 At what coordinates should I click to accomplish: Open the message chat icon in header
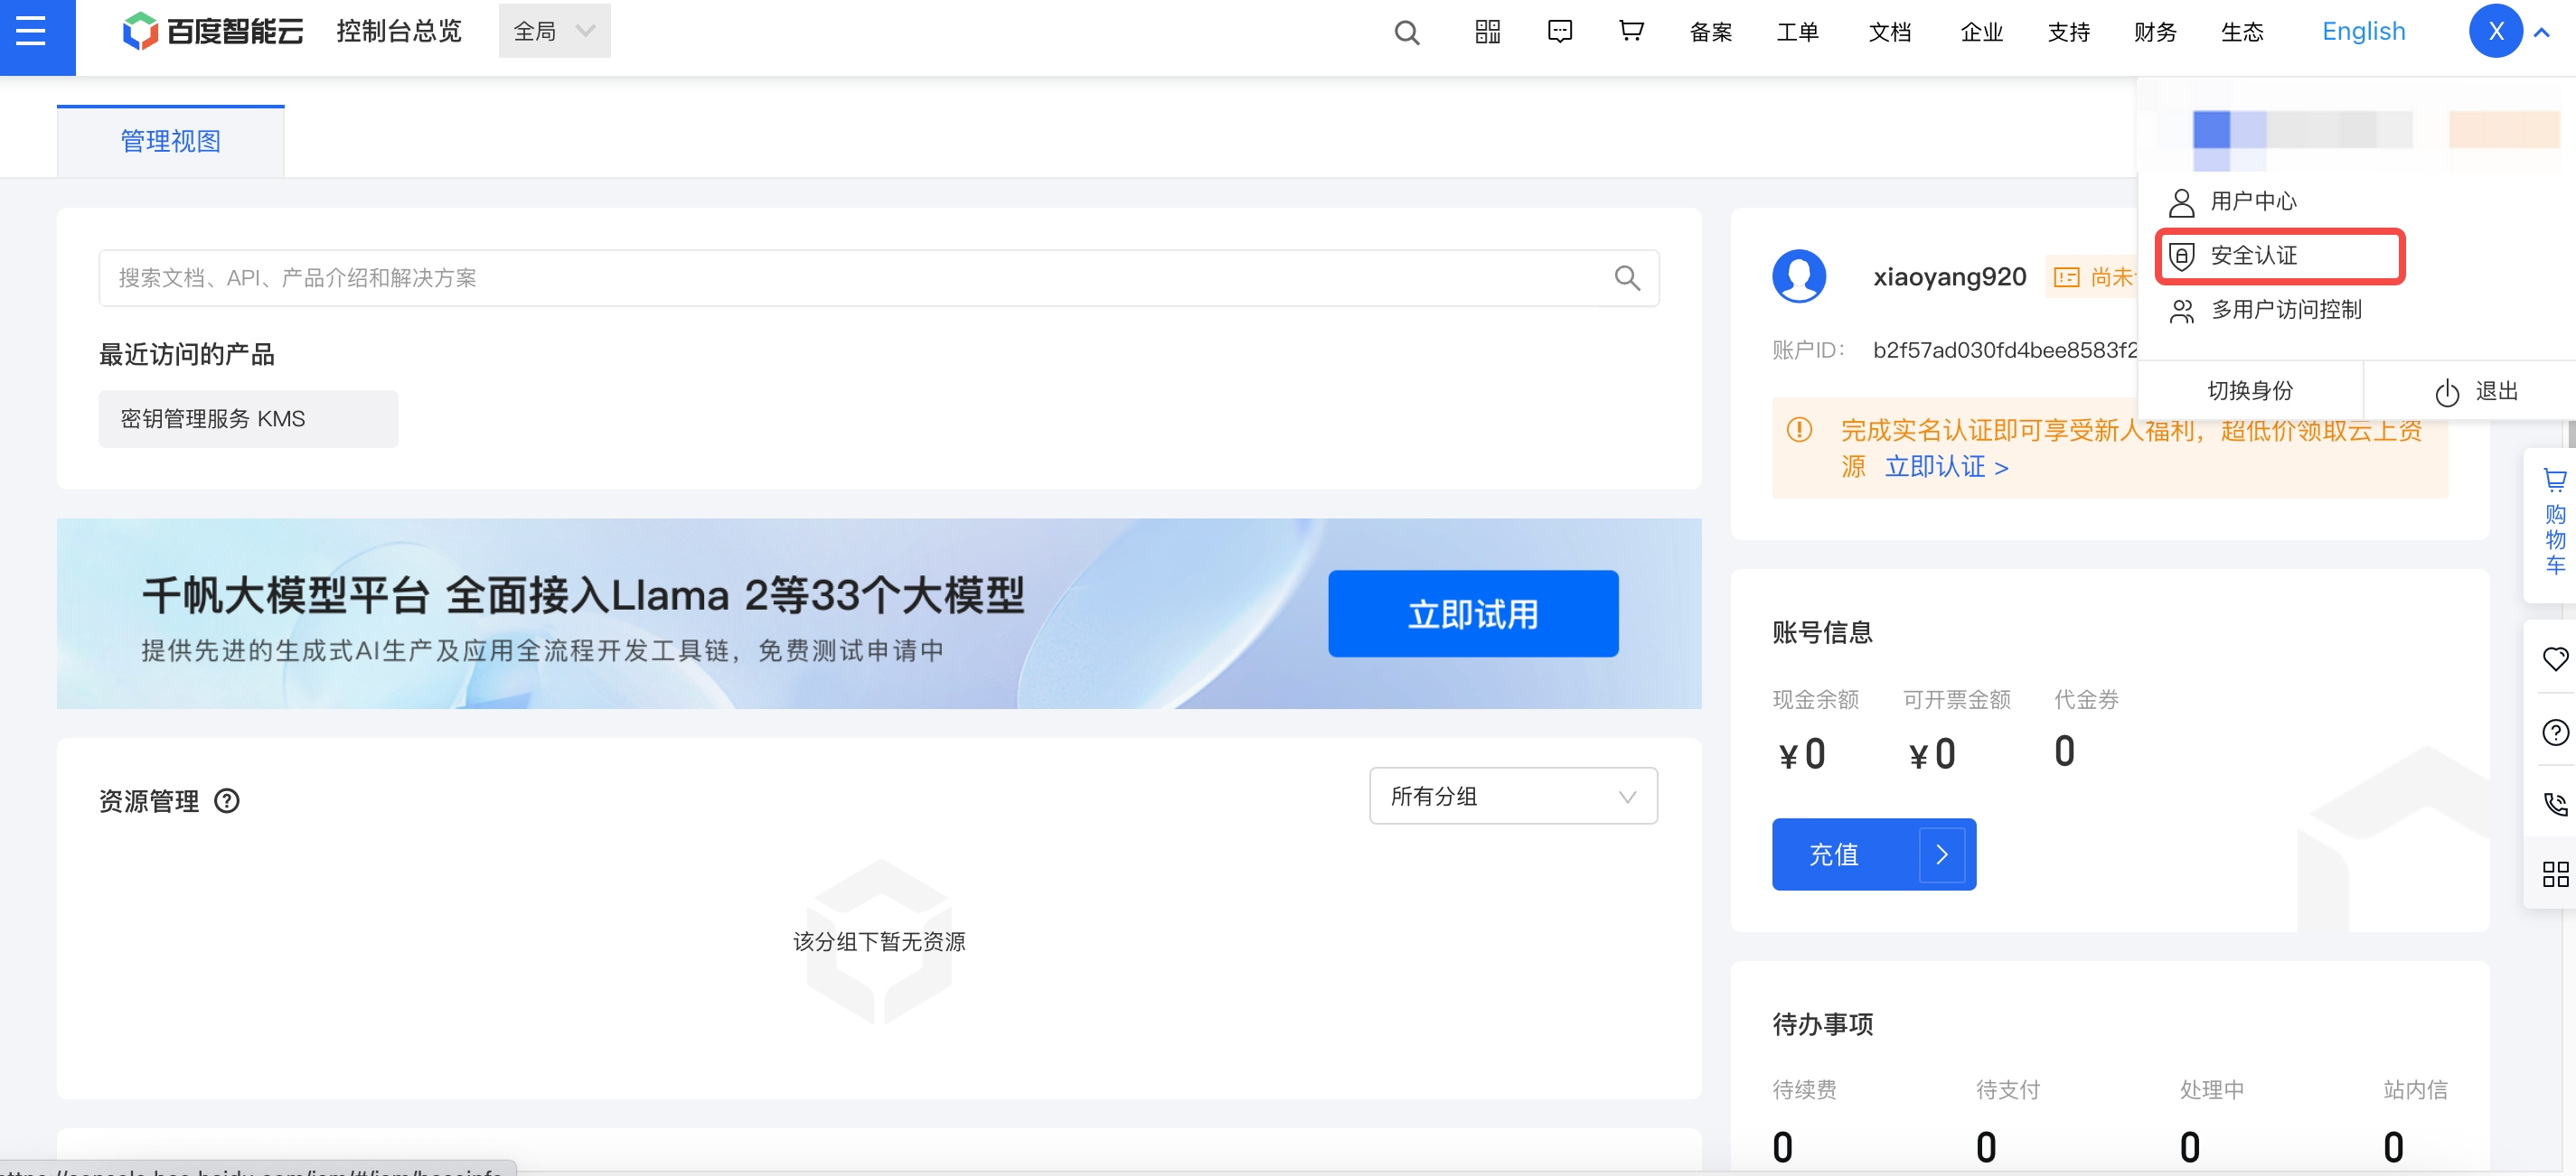tap(1559, 32)
